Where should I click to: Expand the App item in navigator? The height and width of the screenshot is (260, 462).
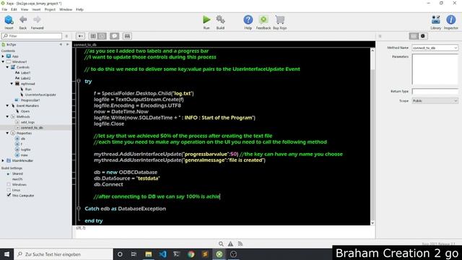pyautogui.click(x=3, y=56)
